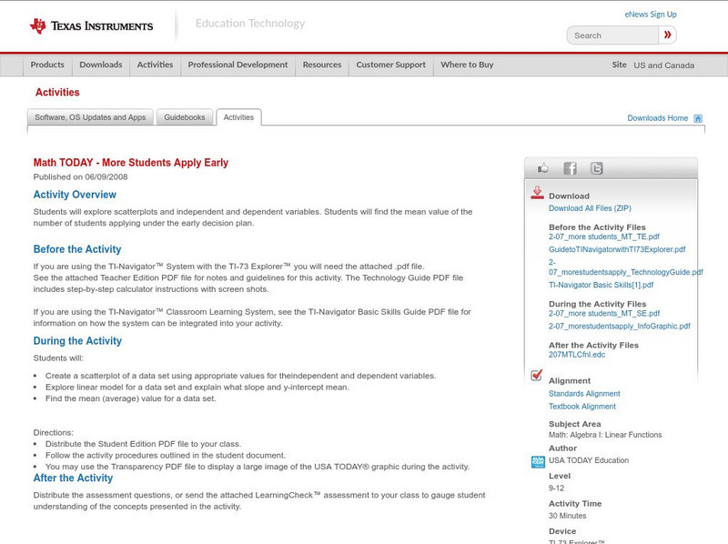Click the Before the Activity heading
The image size is (728, 544).
pos(77,250)
